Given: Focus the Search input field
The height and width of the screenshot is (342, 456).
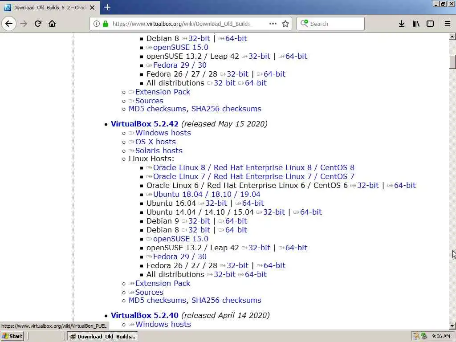Looking at the screenshot, I should [330, 24].
